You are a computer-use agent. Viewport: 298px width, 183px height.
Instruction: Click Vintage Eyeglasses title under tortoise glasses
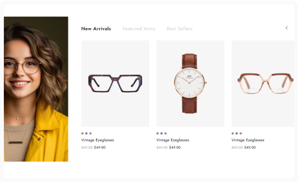pos(97,140)
